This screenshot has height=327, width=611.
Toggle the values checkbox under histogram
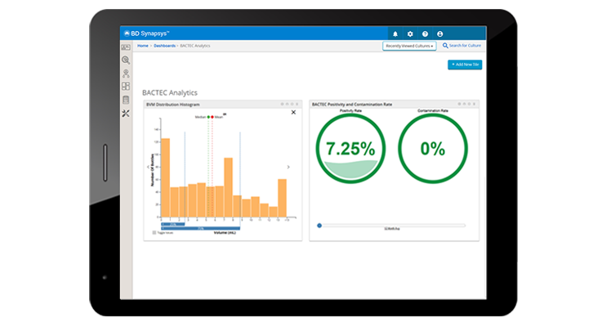[154, 232]
